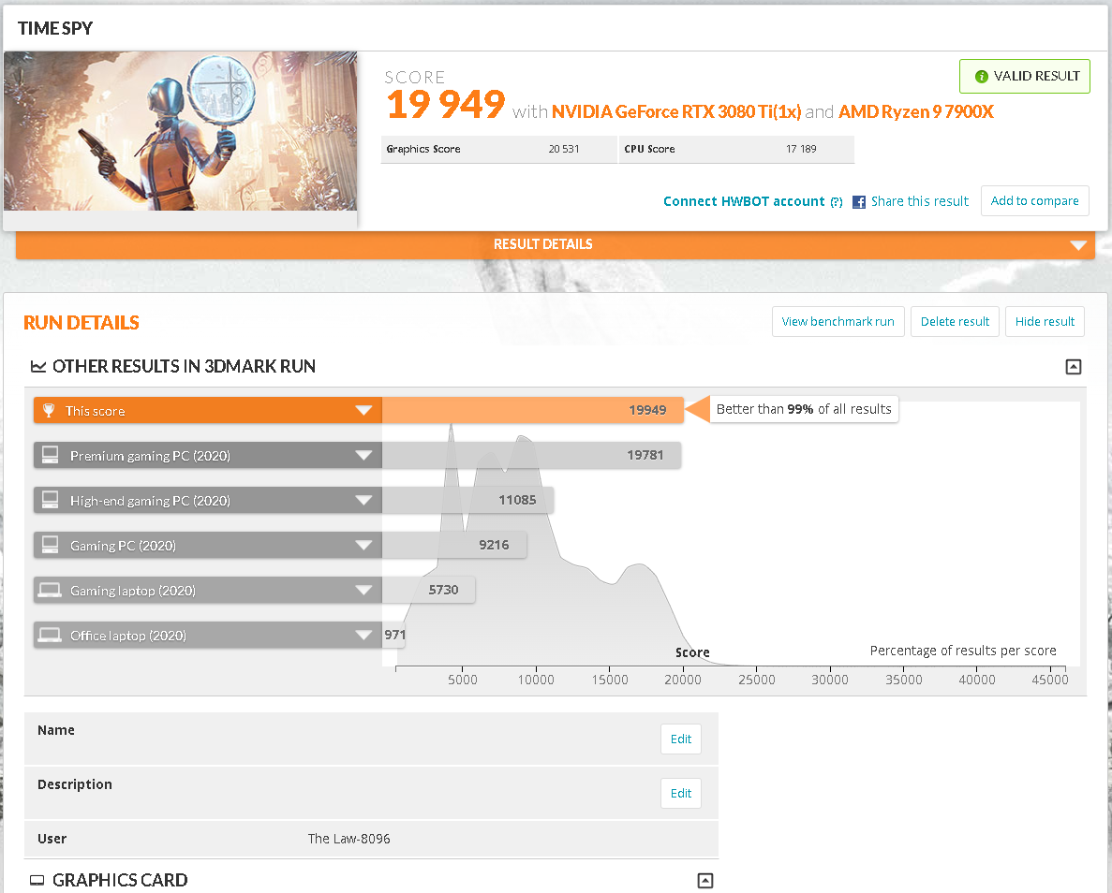
Task: Click the Facebook icon beside Share this result
Action: click(859, 201)
